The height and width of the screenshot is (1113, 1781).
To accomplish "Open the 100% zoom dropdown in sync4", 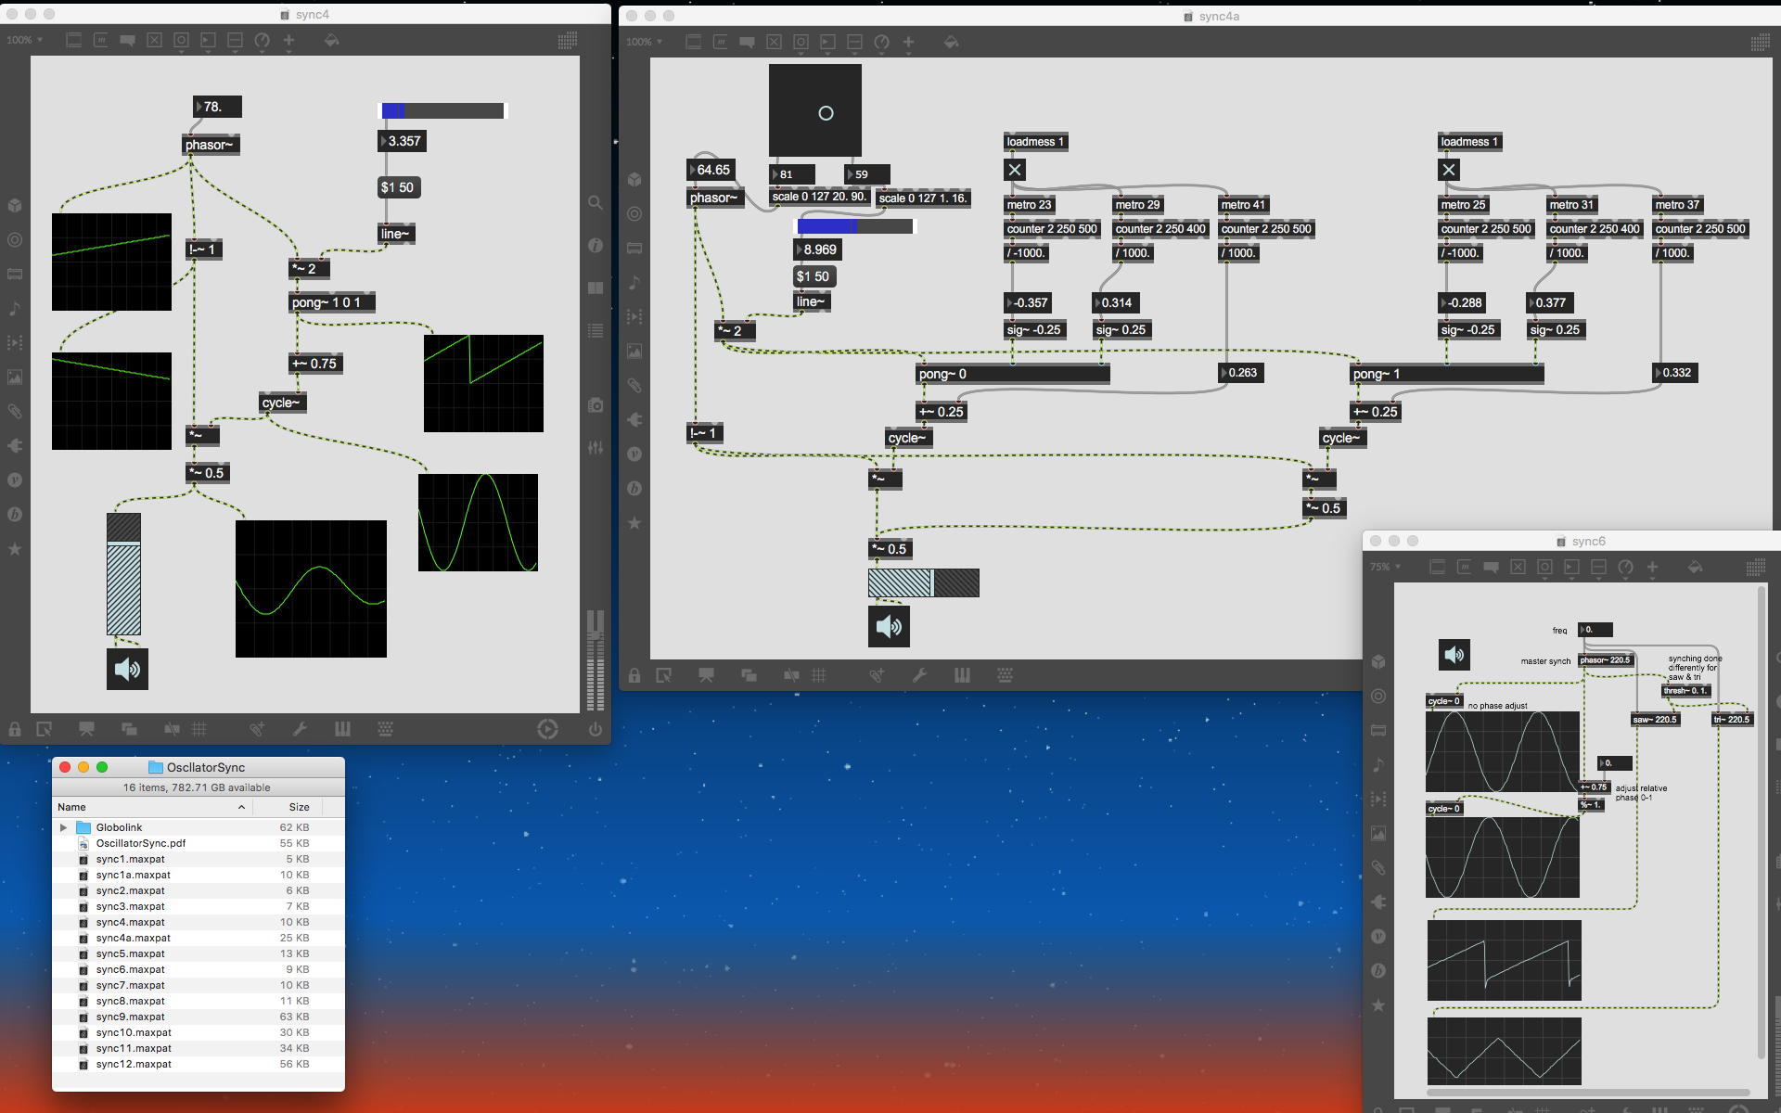I will click(x=24, y=40).
